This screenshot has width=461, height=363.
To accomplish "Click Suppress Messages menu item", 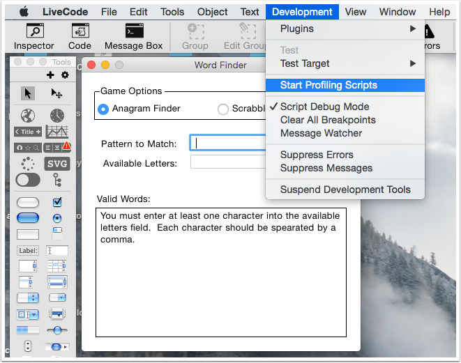I will coord(345,168).
